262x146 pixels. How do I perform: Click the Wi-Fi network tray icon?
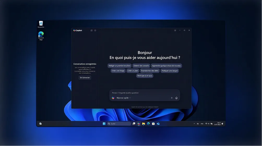tap(206, 124)
